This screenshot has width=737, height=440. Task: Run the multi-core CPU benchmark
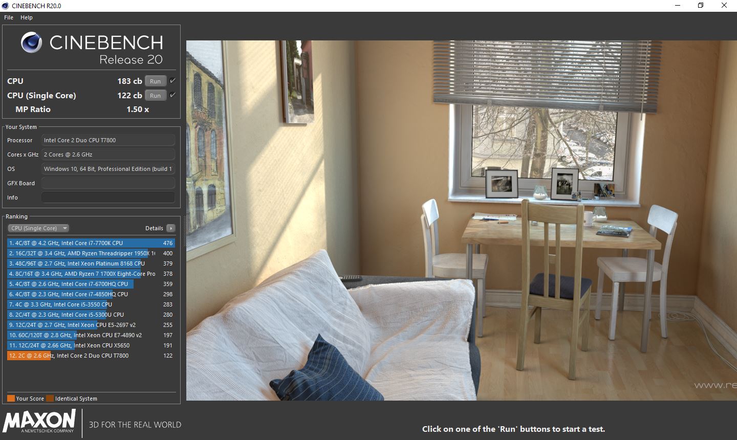(x=155, y=80)
